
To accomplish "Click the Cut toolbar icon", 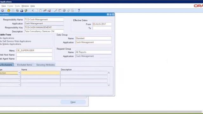I will [x=33, y=10].
